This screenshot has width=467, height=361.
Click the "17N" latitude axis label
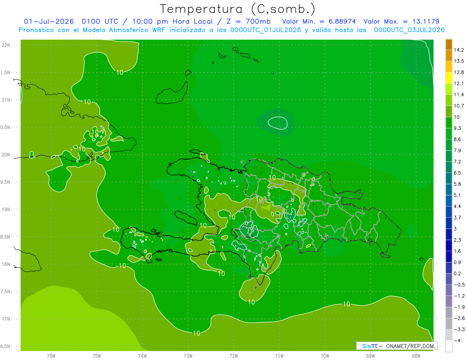(x=6, y=319)
